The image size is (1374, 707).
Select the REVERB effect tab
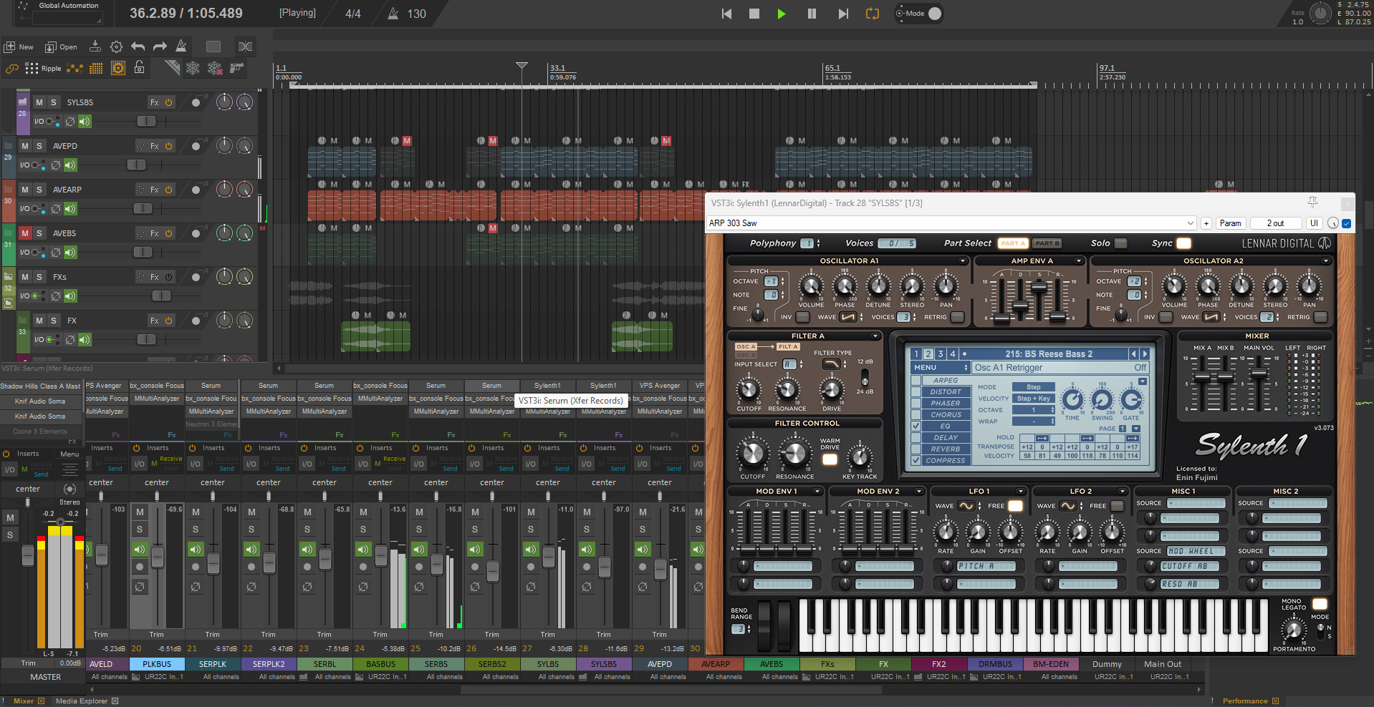[x=946, y=449]
